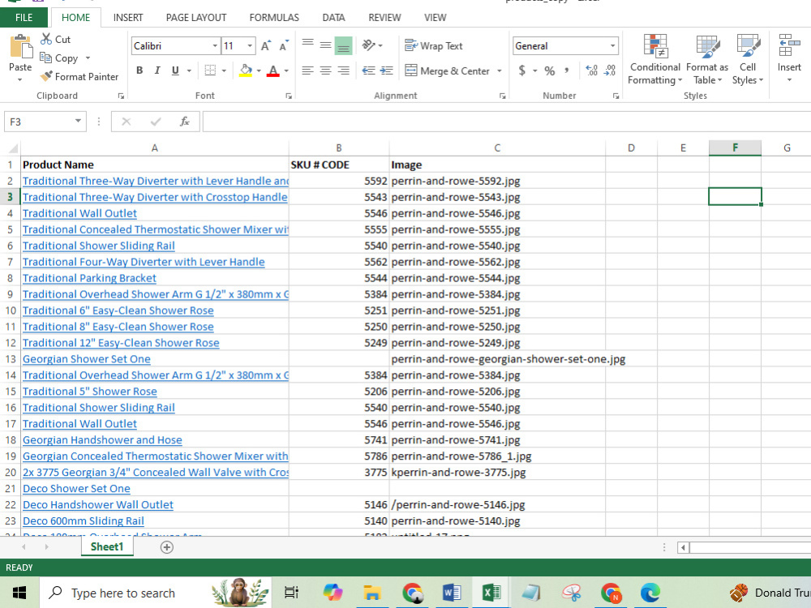Click Increase Decimal icon

coord(592,71)
